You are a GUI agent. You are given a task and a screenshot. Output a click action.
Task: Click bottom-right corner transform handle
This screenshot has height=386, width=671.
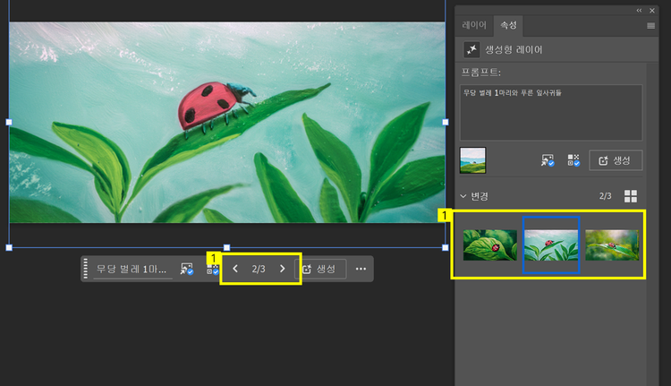tap(446, 247)
